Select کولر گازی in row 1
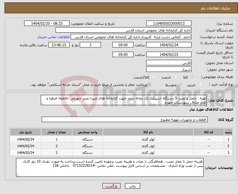This screenshot has height=194, width=238. click(x=148, y=139)
